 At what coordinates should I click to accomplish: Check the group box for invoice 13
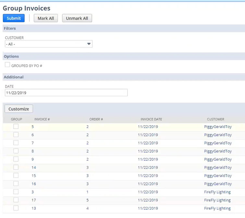click(x=16, y=208)
